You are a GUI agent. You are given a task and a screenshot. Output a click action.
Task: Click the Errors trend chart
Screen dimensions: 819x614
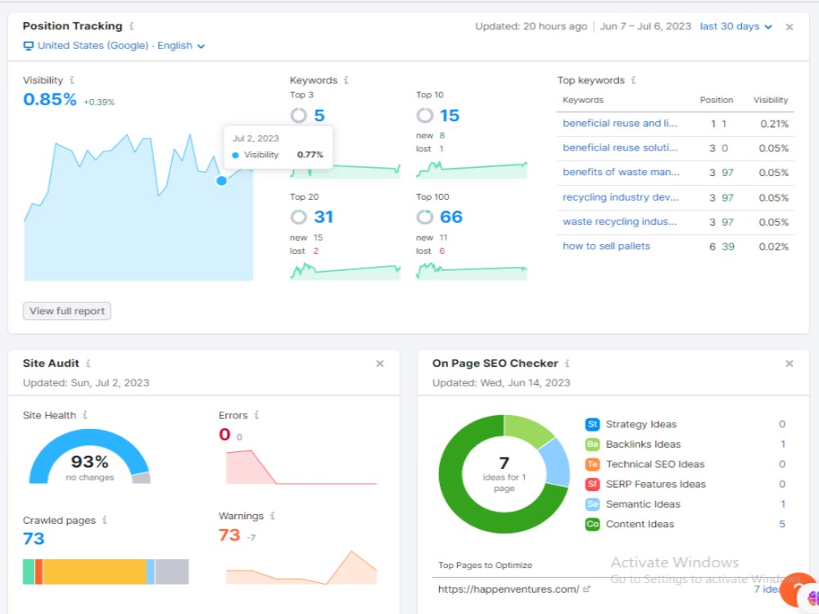[x=301, y=467]
